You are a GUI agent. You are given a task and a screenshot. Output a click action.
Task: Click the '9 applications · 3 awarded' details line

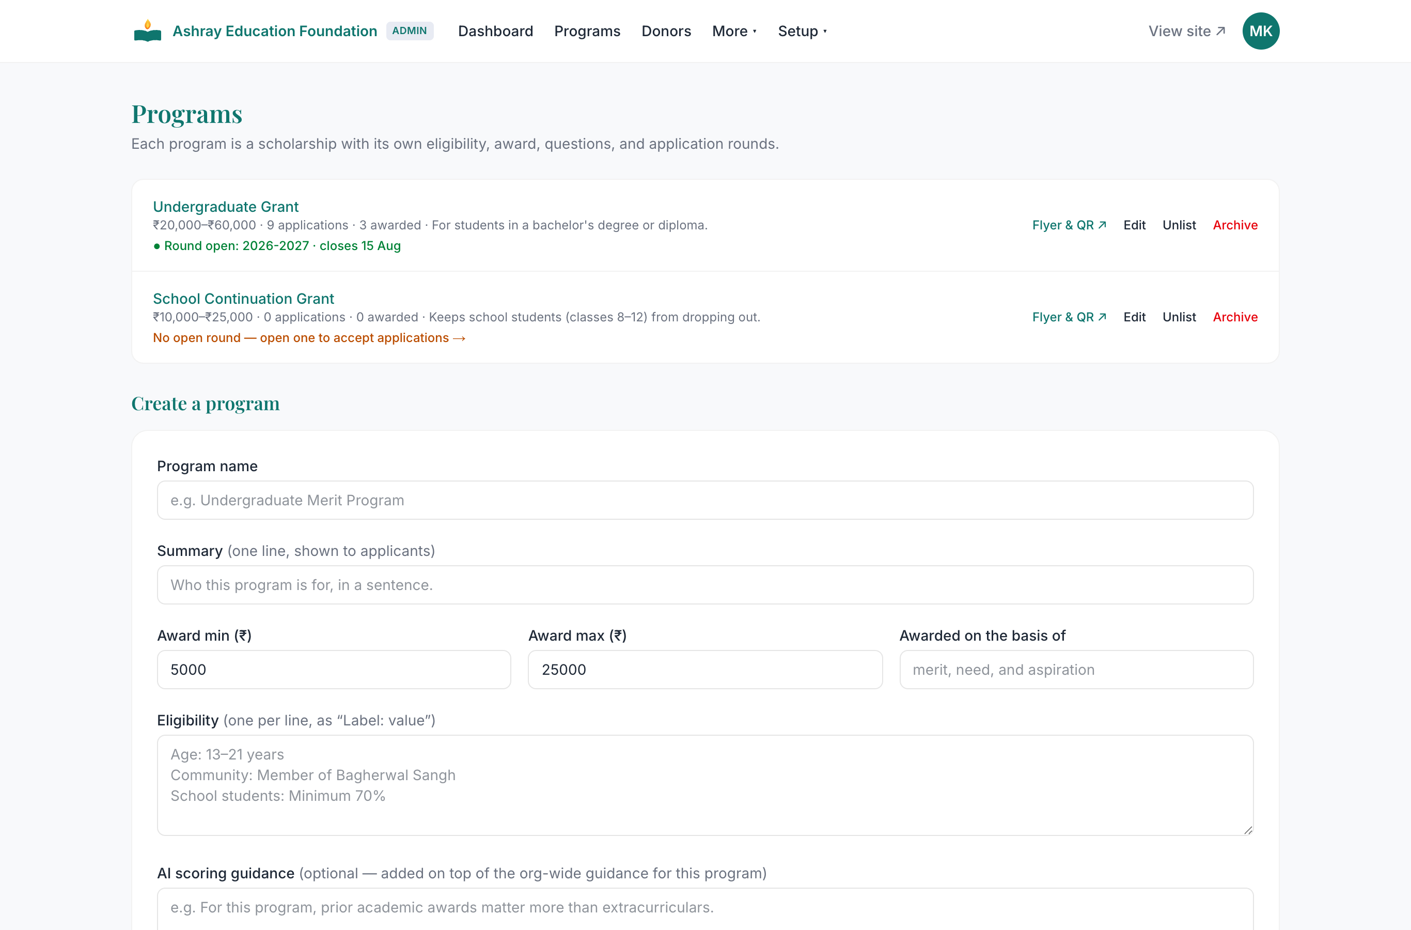(x=430, y=225)
